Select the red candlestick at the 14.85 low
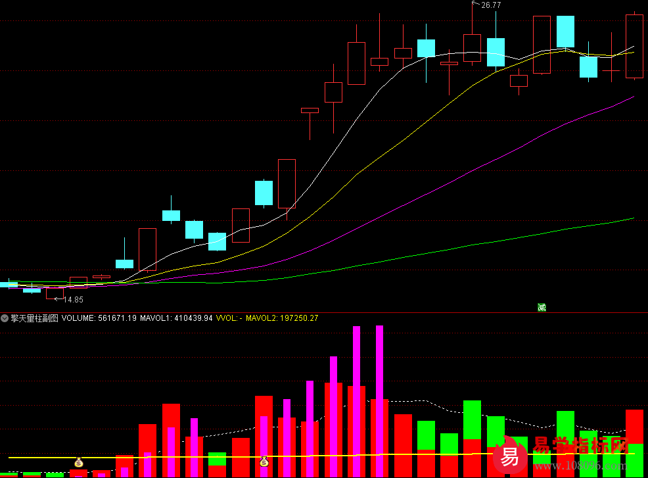The width and height of the screenshot is (648, 478). (x=55, y=293)
